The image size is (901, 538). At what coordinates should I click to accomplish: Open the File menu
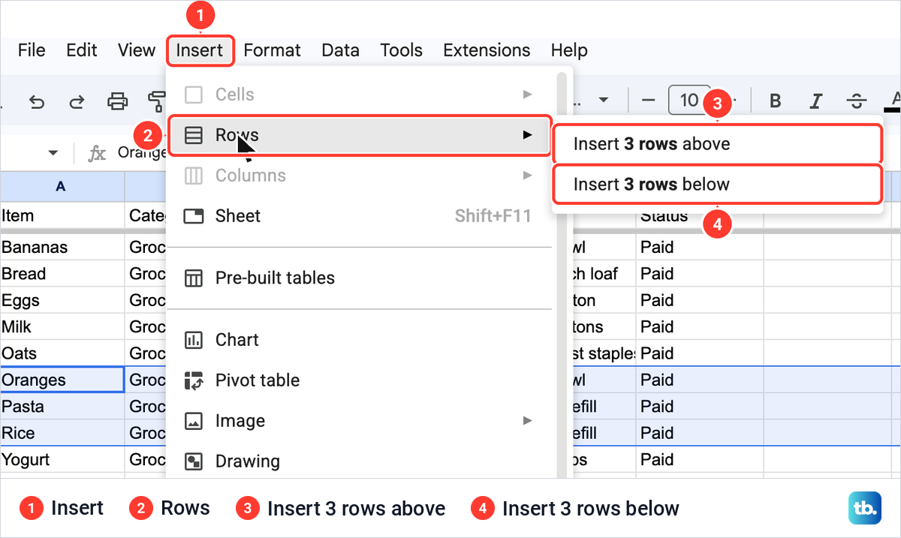[32, 50]
